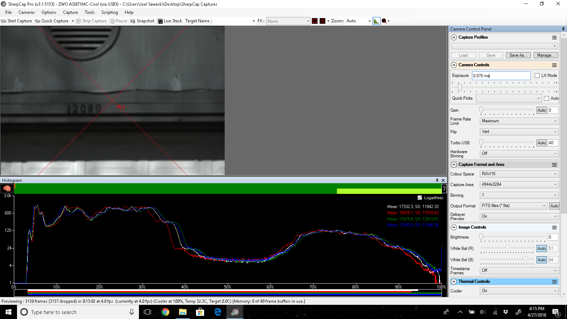Image resolution: width=567 pixels, height=319 pixels.
Task: Open File Explorer from the taskbar
Action: [x=183, y=312]
